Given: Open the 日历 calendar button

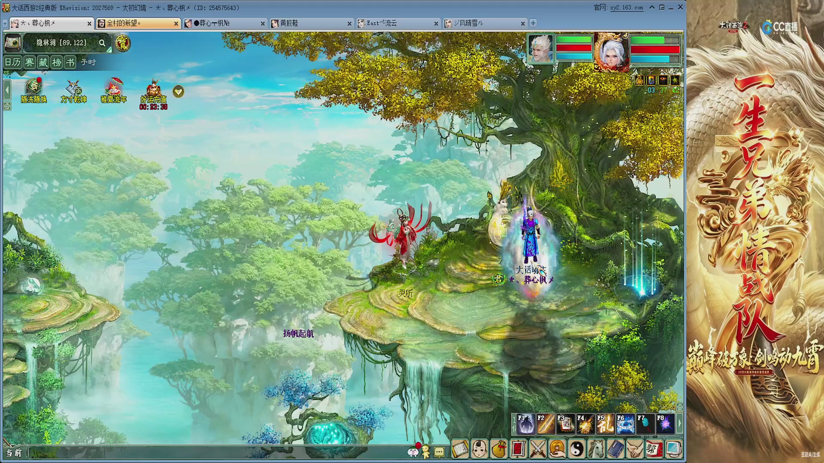Looking at the screenshot, I should 13,62.
